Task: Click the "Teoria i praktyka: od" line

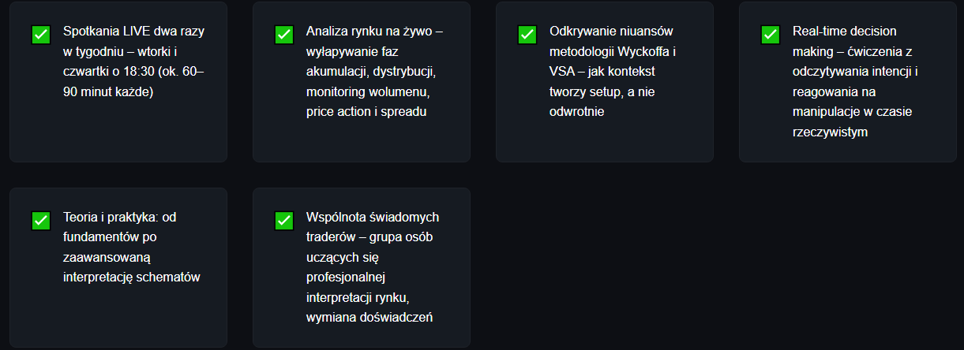Action: coord(124,217)
